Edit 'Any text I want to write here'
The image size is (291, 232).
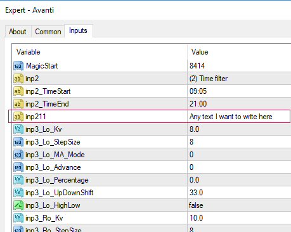point(231,117)
